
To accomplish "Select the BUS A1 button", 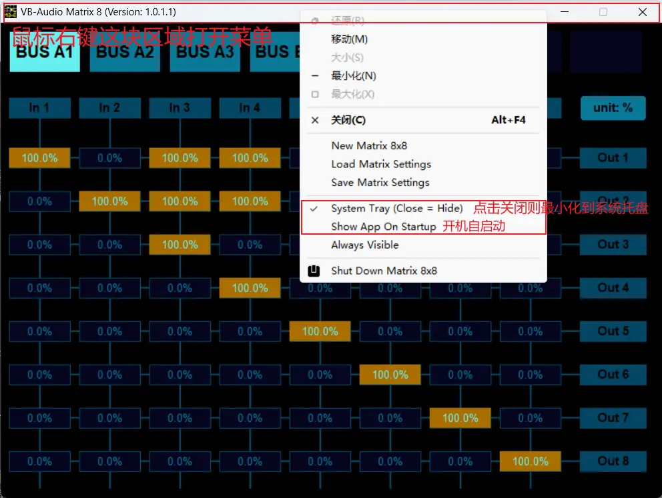I will tap(45, 51).
